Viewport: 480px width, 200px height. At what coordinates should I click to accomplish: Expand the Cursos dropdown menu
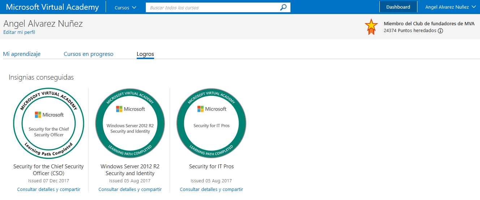125,7
